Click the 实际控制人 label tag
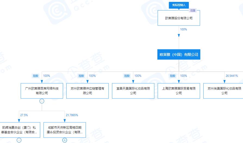 tap(179, 5)
